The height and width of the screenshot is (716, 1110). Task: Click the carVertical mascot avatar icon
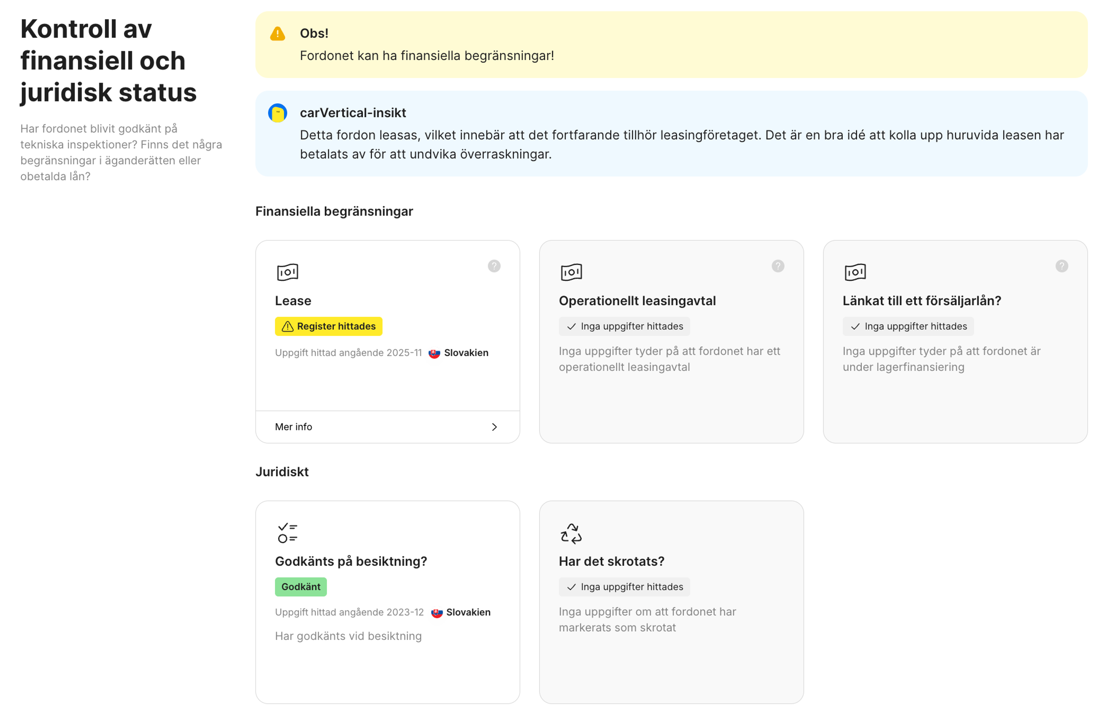point(277,113)
